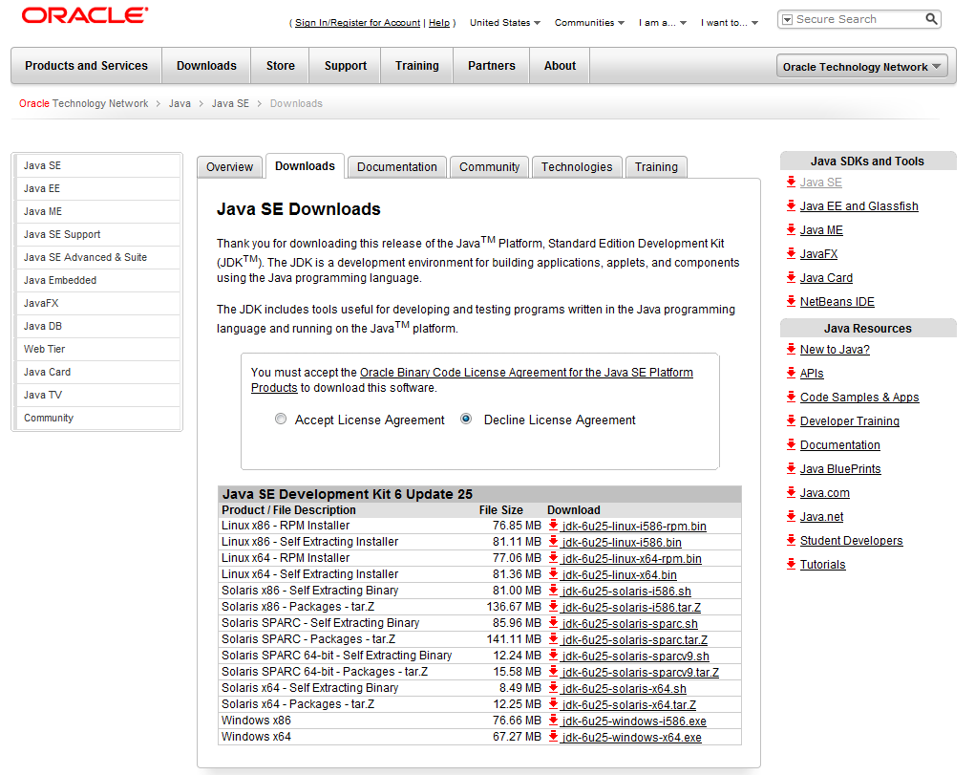The width and height of the screenshot is (975, 775).
Task: Click download arrow icon for jdk-6u25-linux-x64-rpm.bin
Action: point(553,558)
